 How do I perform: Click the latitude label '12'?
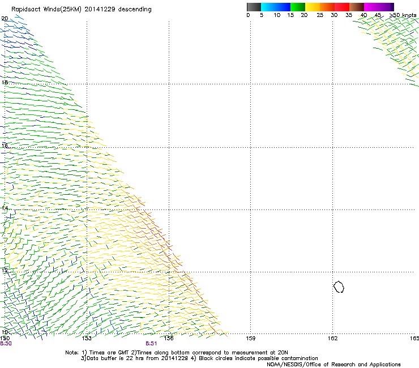[x=5, y=270]
